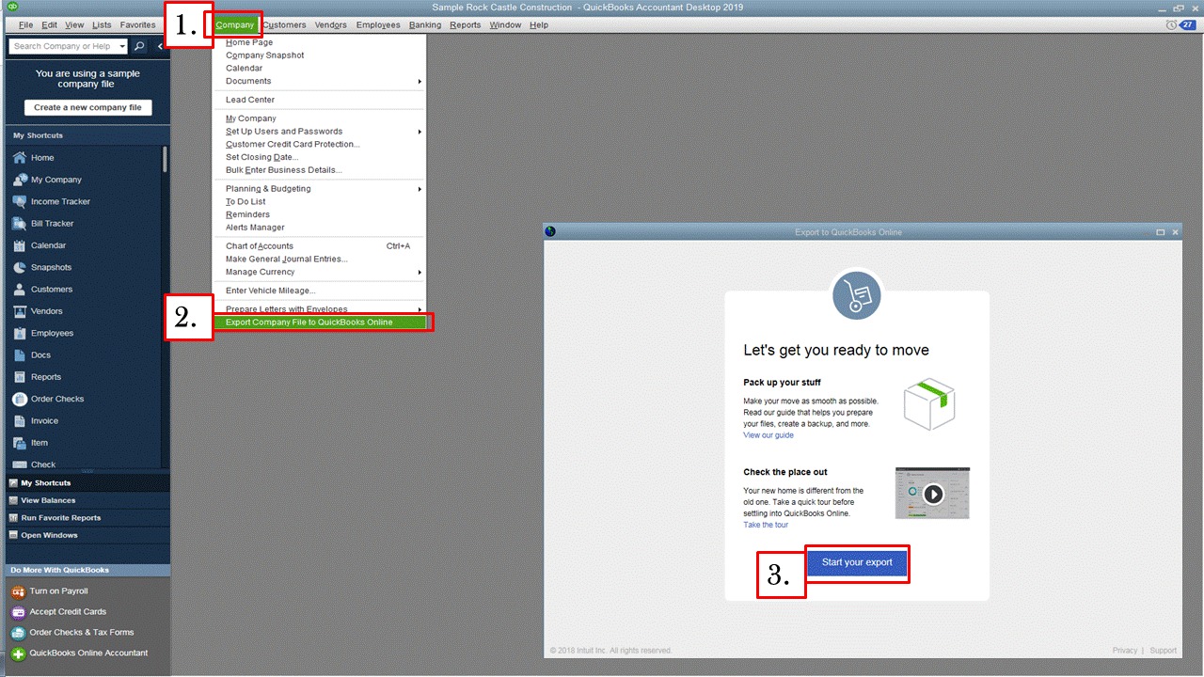Click the Start your export button
The height and width of the screenshot is (677, 1204).
click(856, 562)
